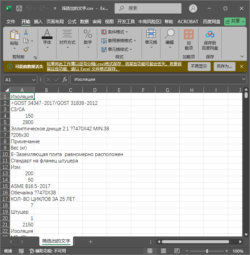
Task: Select column D header
Action: (x=95, y=90)
